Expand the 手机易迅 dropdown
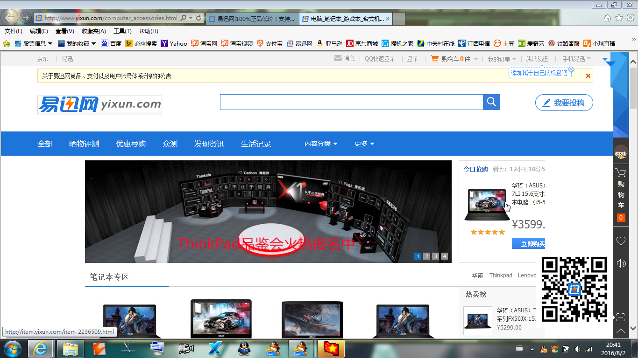The width and height of the screenshot is (638, 358). click(x=576, y=59)
